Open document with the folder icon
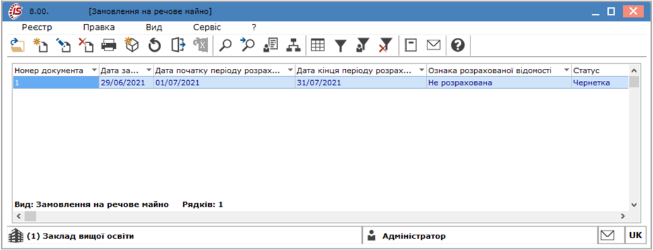 tap(18, 45)
